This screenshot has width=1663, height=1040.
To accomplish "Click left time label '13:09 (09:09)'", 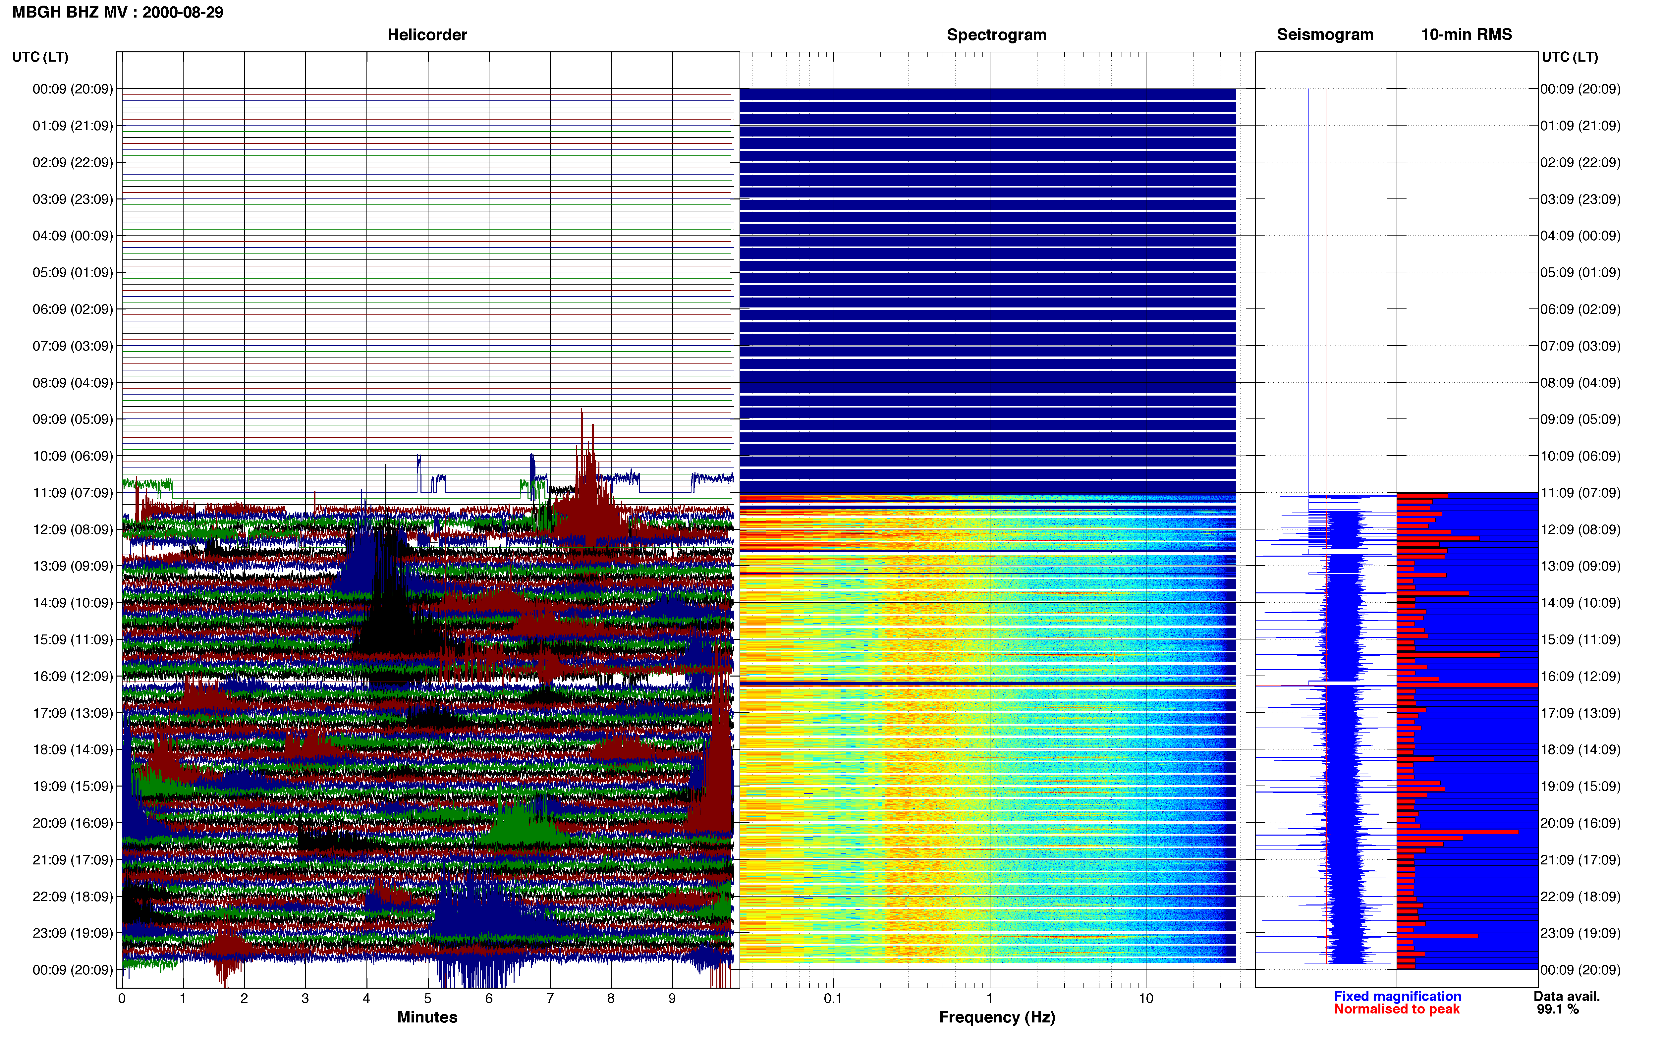I will (x=73, y=566).
